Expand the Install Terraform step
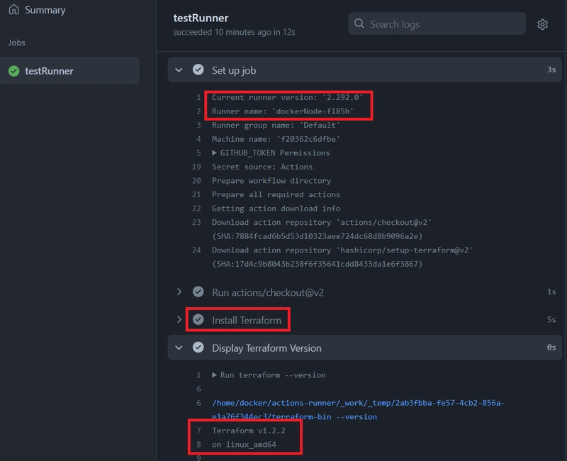 tap(179, 320)
